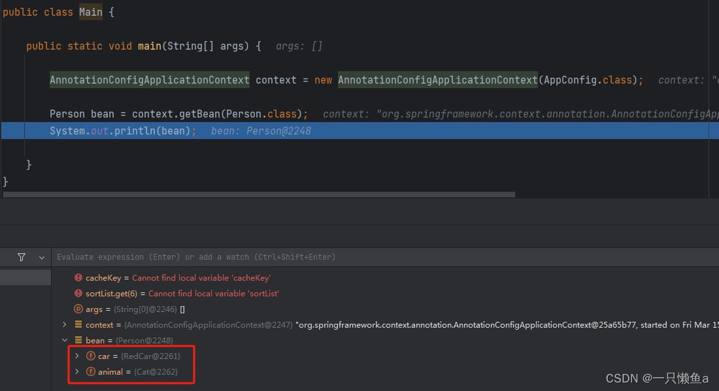Click the args parameter icon
This screenshot has height=391, width=719.
click(x=78, y=309)
